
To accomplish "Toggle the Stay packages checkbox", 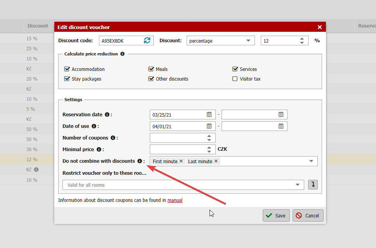I will 67,79.
